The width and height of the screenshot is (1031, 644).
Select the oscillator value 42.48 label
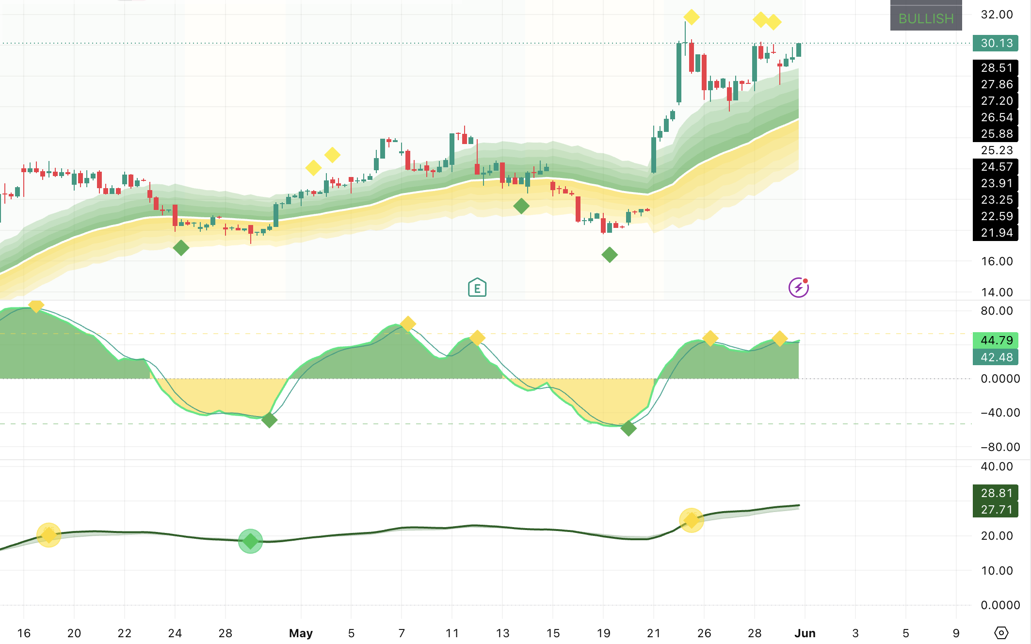996,357
